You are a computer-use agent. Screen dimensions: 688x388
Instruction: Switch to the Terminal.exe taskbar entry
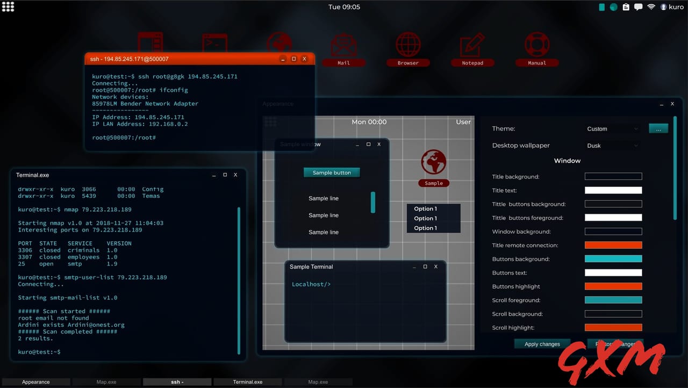coord(247,382)
